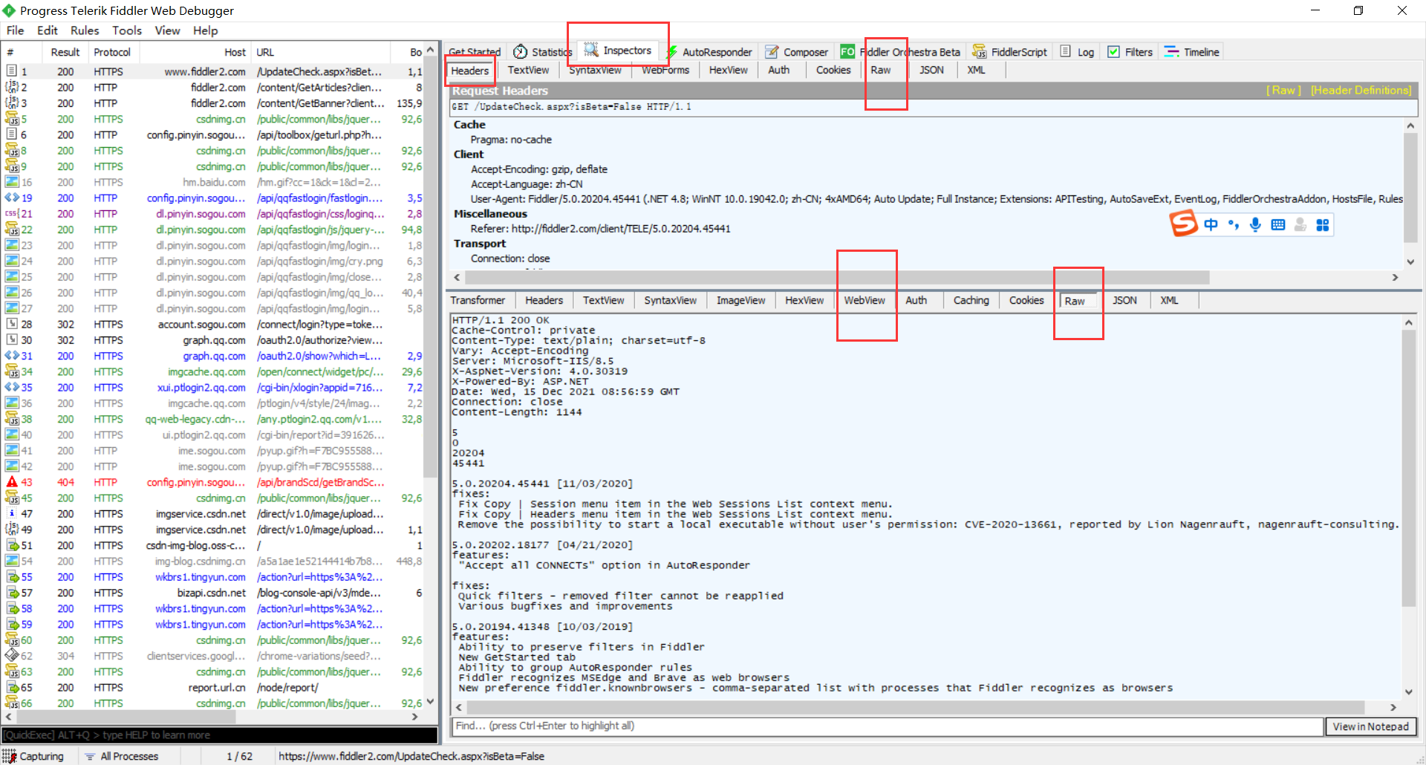
Task: Select the request XML tab
Action: pyautogui.click(x=976, y=70)
